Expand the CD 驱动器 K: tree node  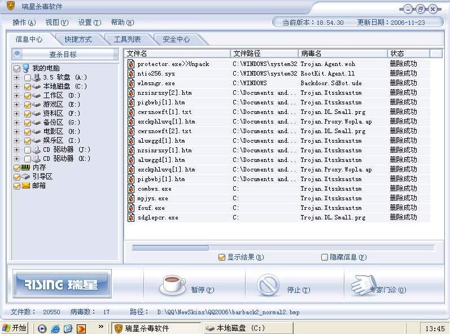pos(16,159)
